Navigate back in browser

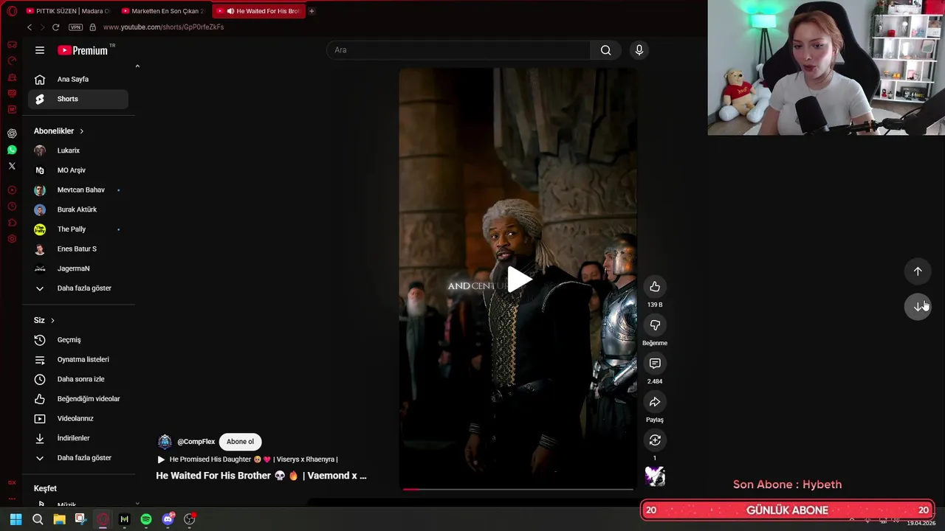[x=29, y=27]
